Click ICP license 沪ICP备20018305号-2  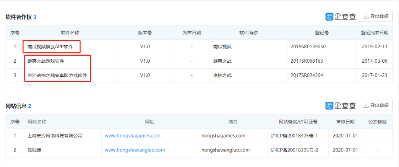[x=294, y=150]
